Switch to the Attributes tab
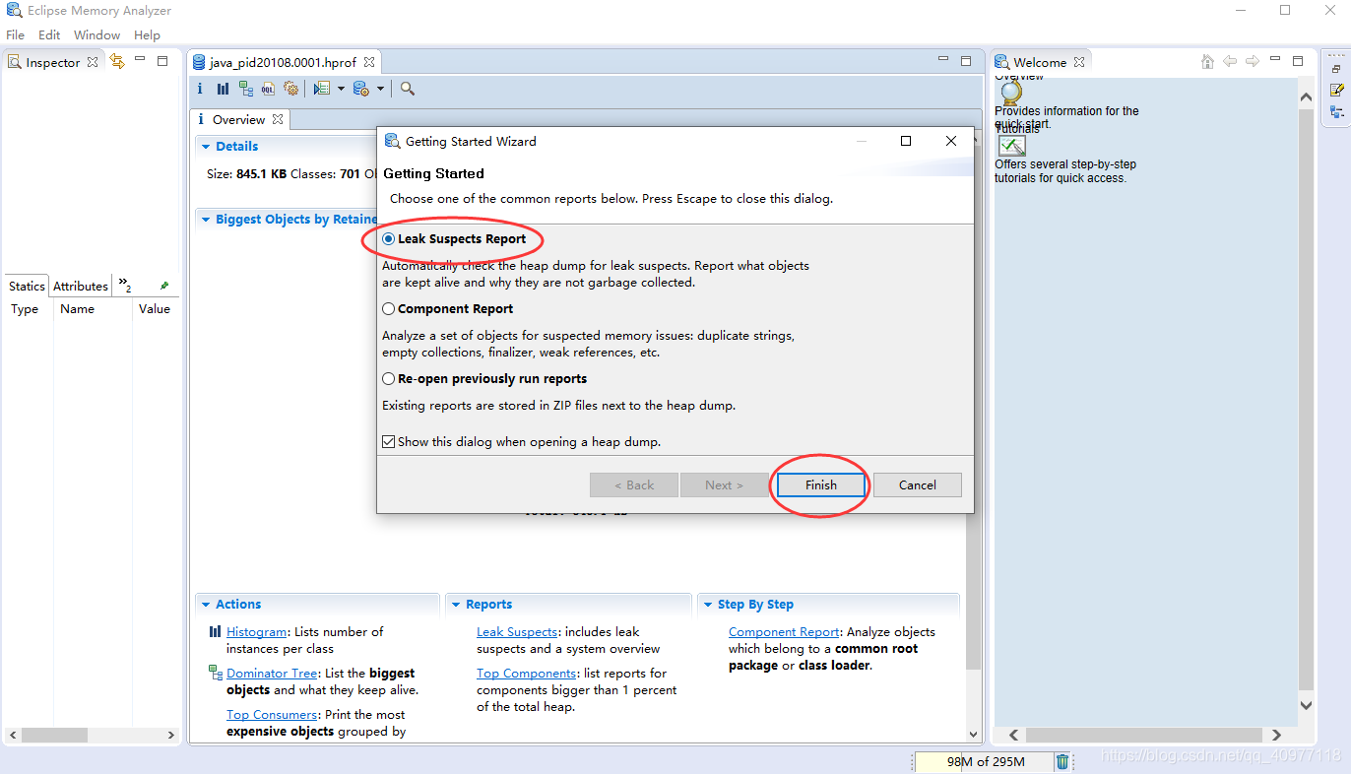 click(81, 286)
